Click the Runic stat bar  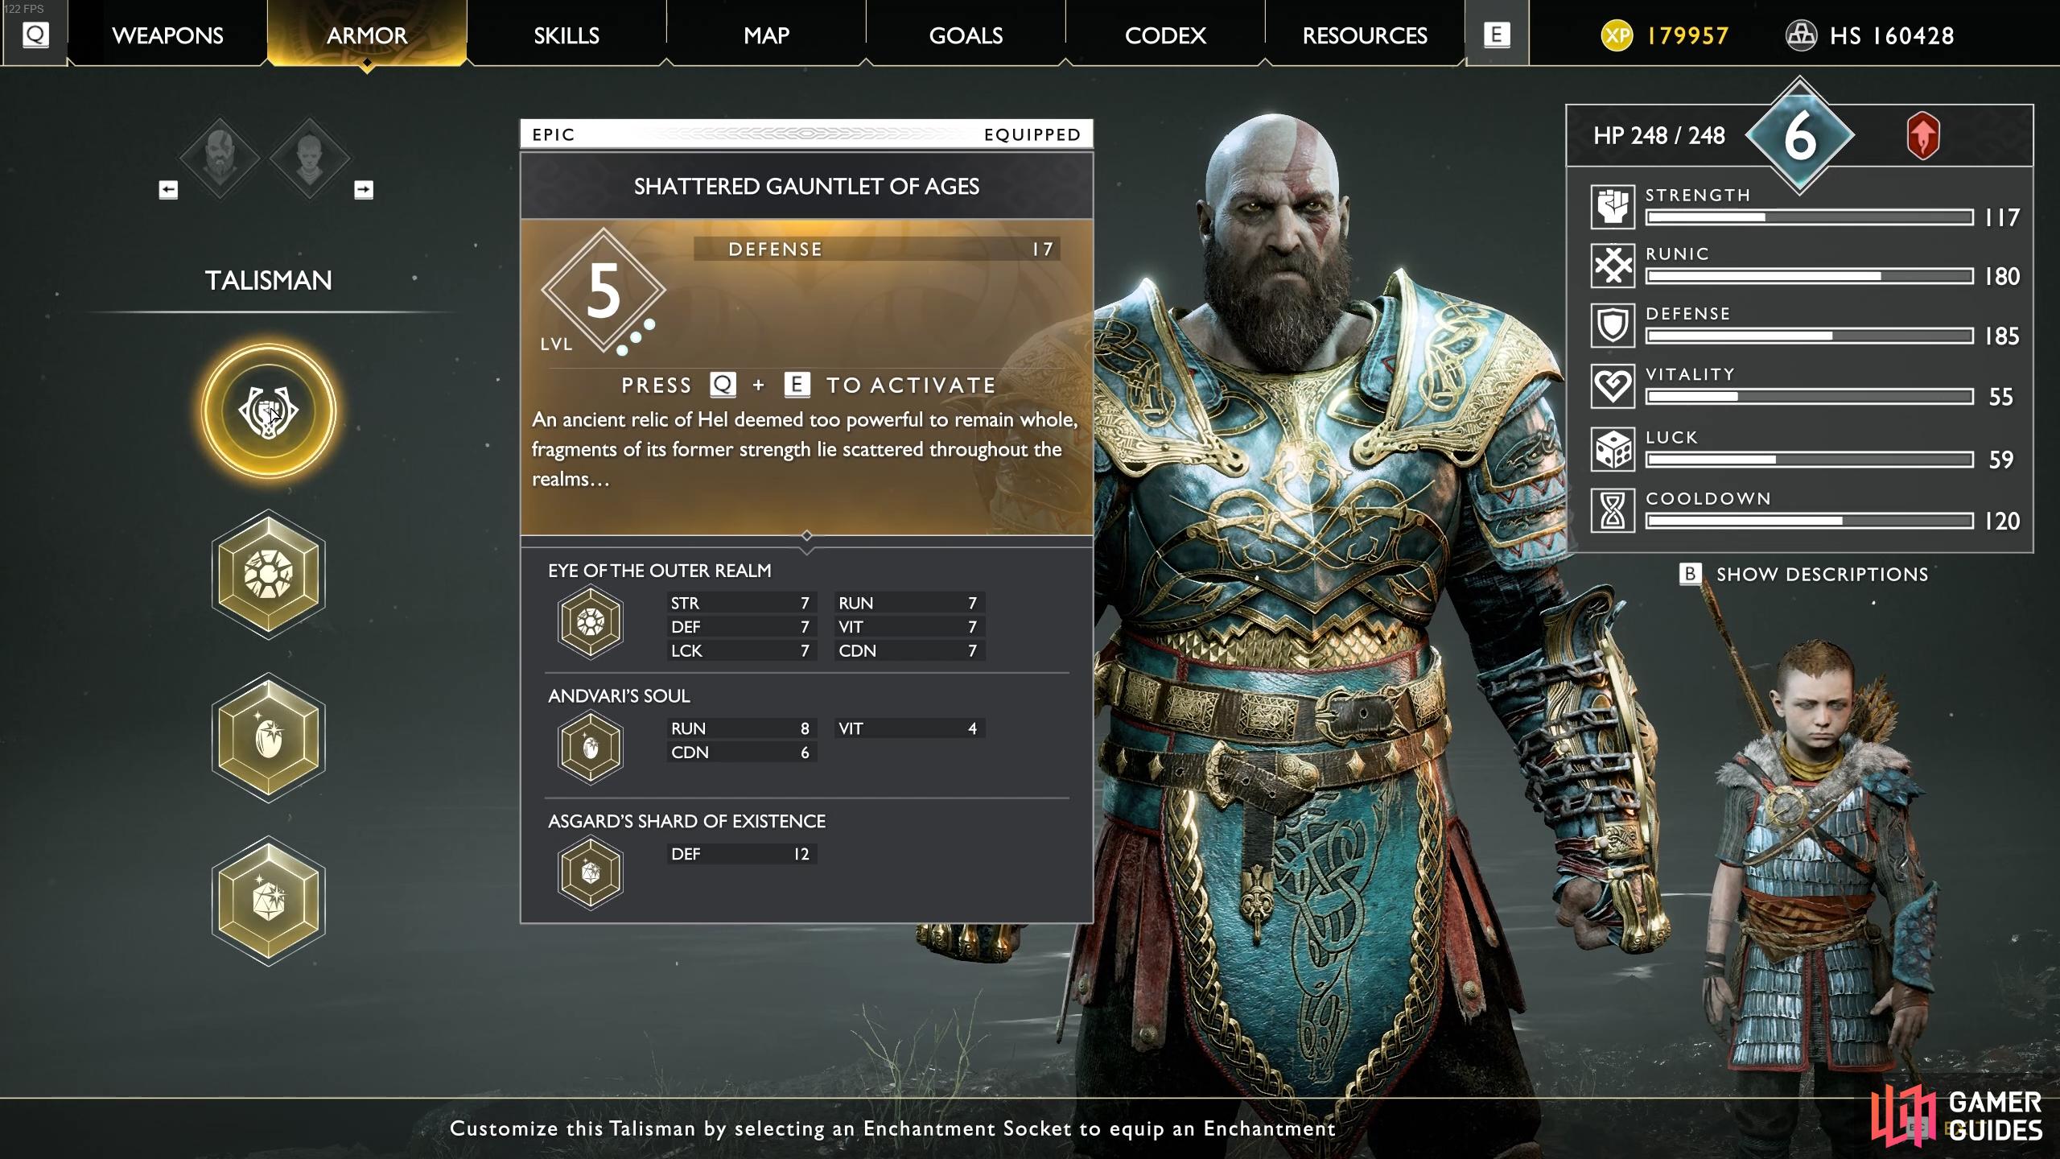(x=1809, y=276)
